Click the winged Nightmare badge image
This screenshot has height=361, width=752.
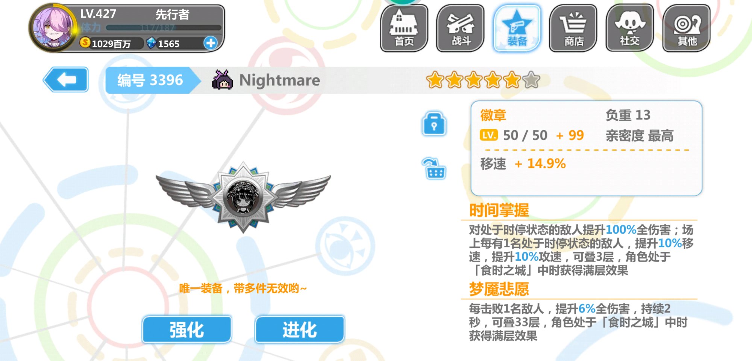243,197
